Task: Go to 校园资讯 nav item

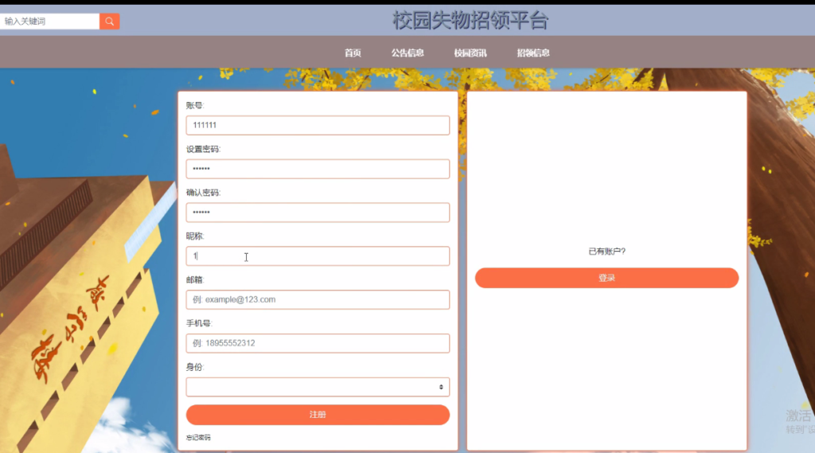Action: [470, 53]
